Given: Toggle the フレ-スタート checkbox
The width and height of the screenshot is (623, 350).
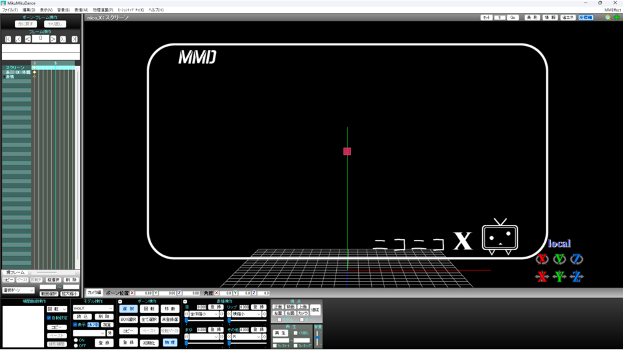Looking at the screenshot, I should (275, 346).
